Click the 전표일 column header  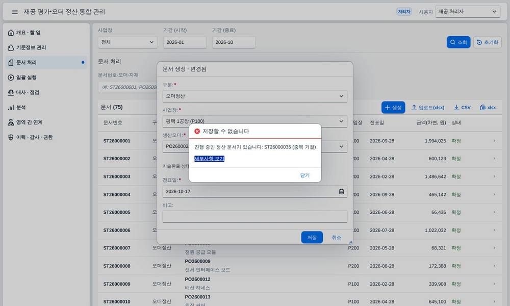pos(377,122)
